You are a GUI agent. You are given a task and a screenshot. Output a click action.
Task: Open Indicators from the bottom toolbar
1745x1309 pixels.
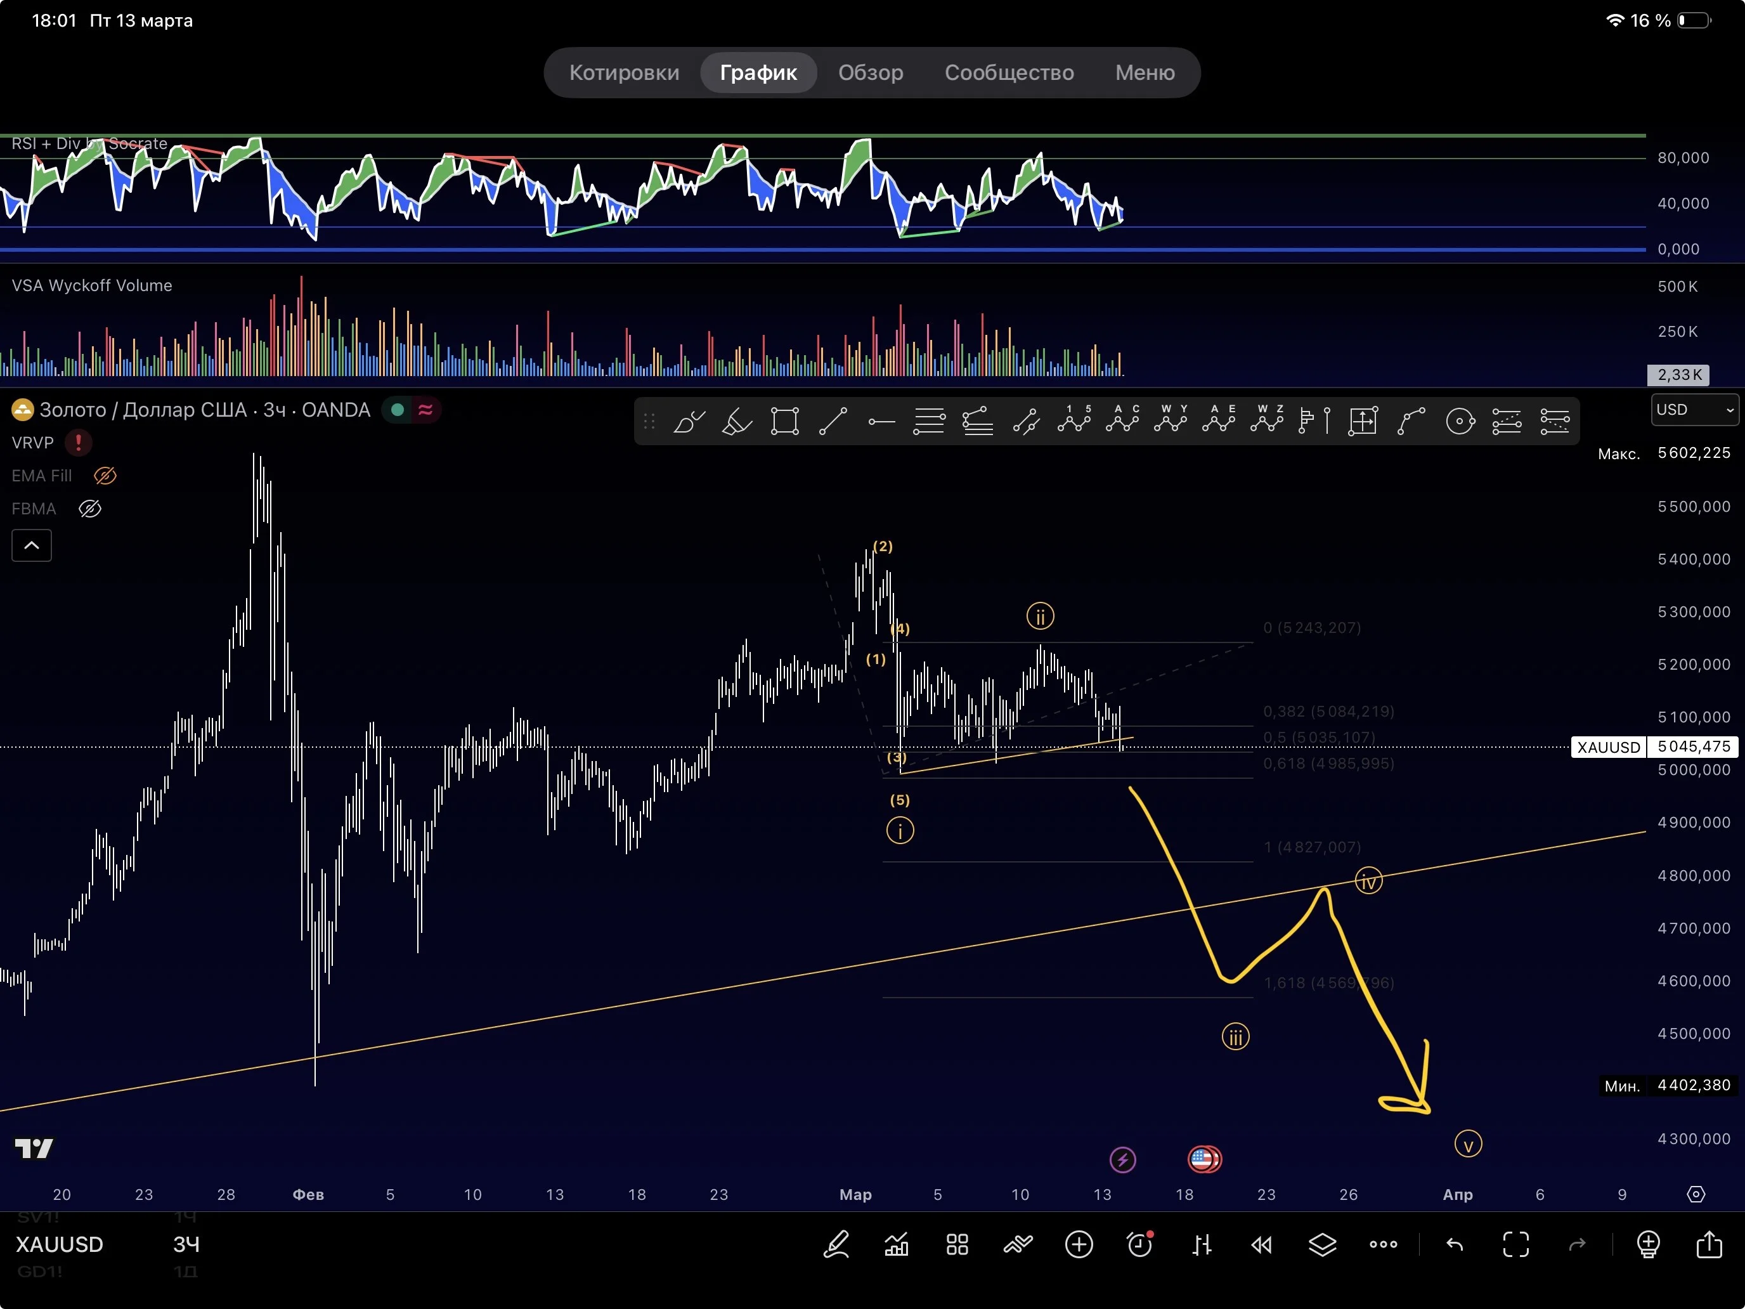click(x=896, y=1244)
